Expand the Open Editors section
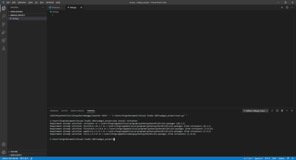296x160 pixels. pos(27,12)
